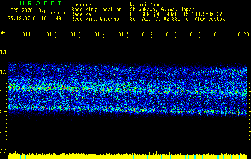The height and width of the screenshot is (159, 251).
Task: Click the HROFFT title text
Action: click(41, 3)
